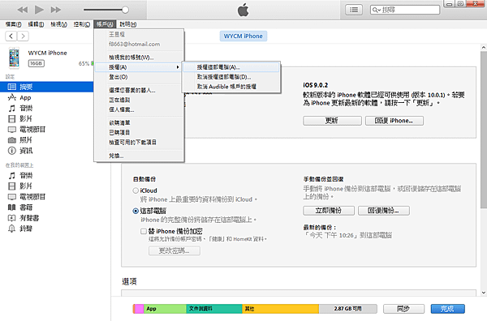Click the search input field

click(405, 10)
